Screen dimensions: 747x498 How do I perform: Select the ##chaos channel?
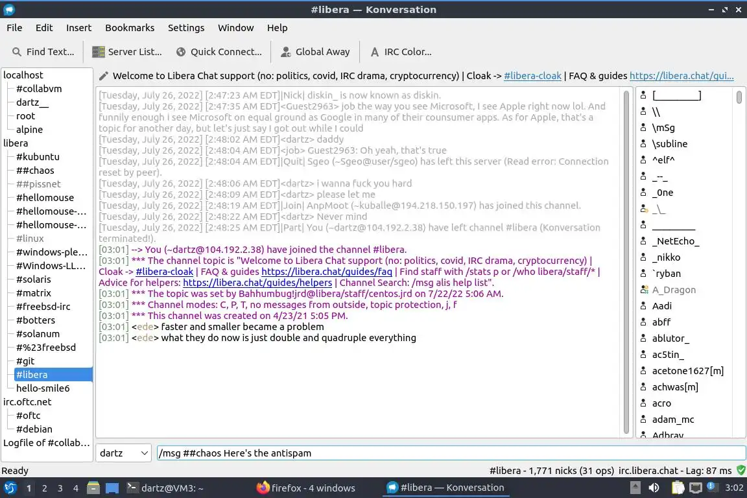[x=35, y=170]
